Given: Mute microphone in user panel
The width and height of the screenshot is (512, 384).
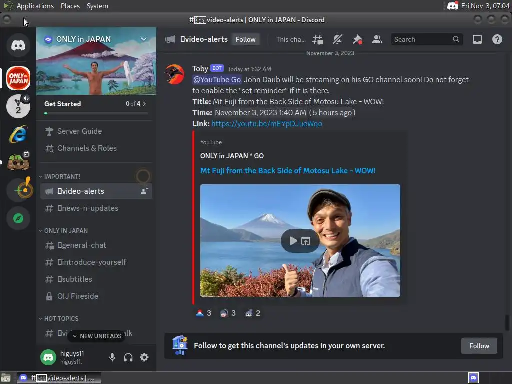Looking at the screenshot, I should click(x=112, y=357).
